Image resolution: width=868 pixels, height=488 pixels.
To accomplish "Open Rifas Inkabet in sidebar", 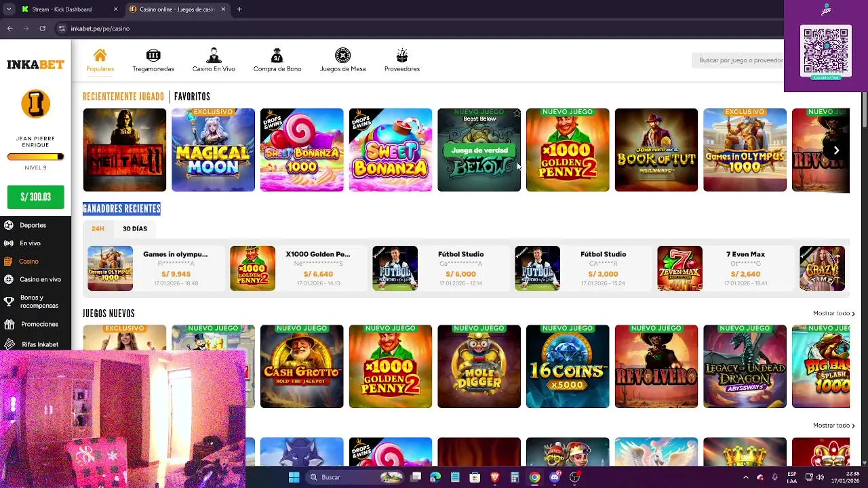I will click(x=39, y=344).
